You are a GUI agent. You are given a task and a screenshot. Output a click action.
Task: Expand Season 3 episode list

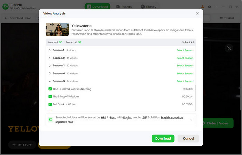[x=50, y=66]
